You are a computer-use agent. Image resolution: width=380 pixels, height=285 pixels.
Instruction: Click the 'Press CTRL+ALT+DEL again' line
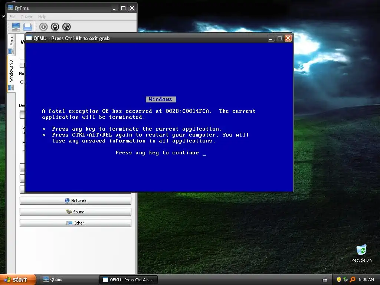click(150, 135)
